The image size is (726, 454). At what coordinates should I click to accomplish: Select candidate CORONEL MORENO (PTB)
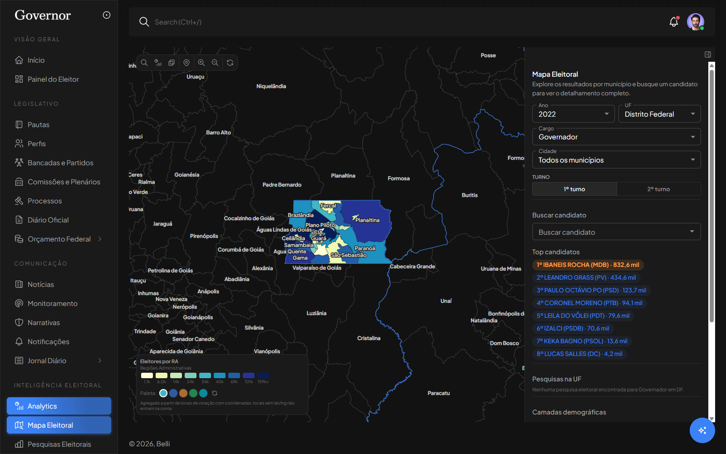589,303
